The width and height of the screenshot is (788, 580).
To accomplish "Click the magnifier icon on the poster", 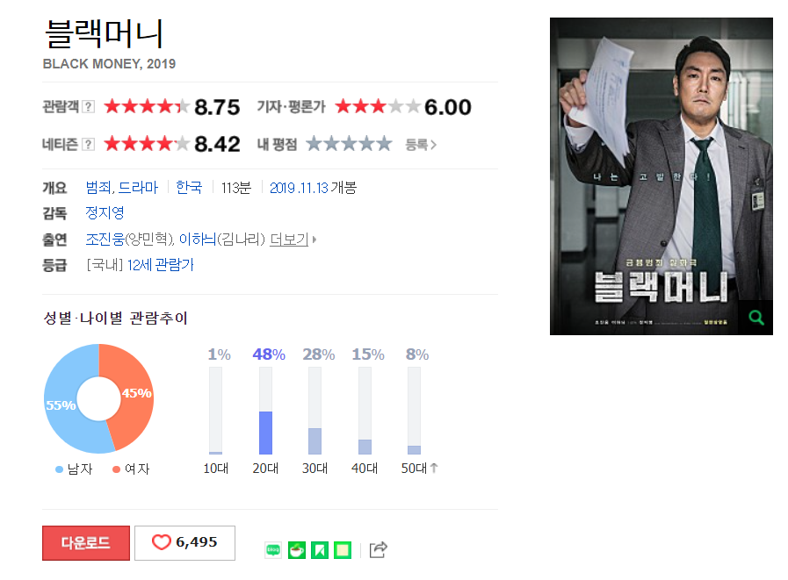I will (x=755, y=318).
